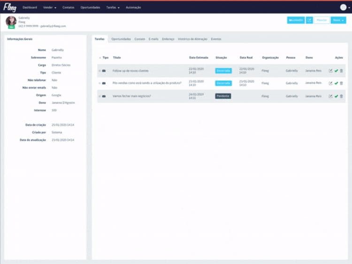This screenshot has width=352, height=264.
Task: Switch to the Oportunidades tab
Action: [121, 39]
